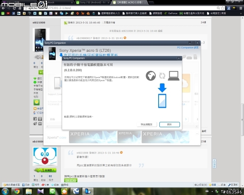Click the 稍後提醒我 remind-later button

click(x=146, y=125)
